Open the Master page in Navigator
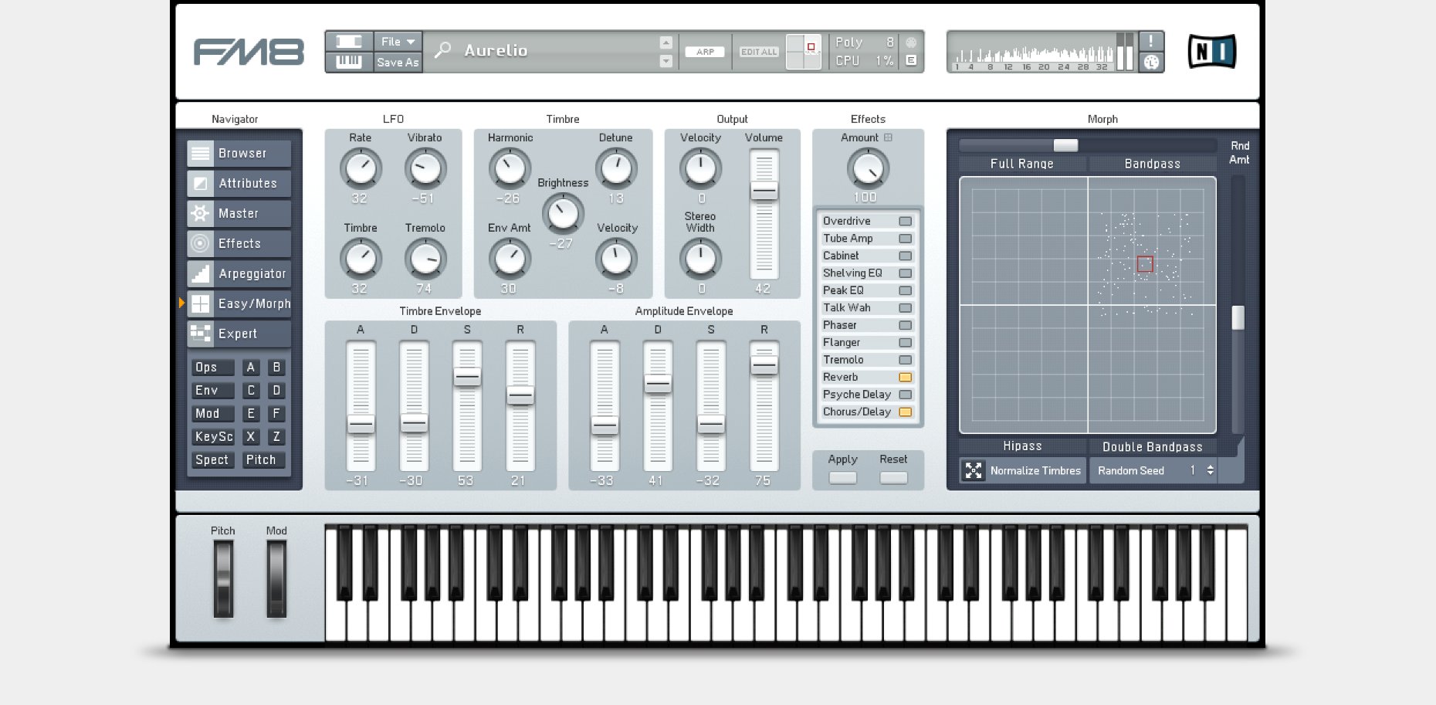Image resolution: width=1436 pixels, height=705 pixels. pyautogui.click(x=239, y=213)
